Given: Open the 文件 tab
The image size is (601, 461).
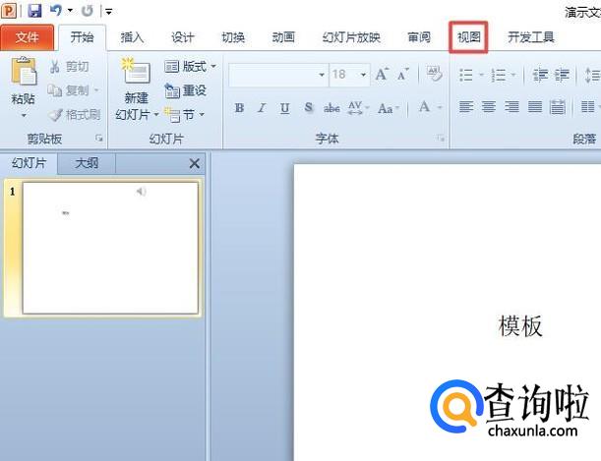Looking at the screenshot, I should (28, 37).
